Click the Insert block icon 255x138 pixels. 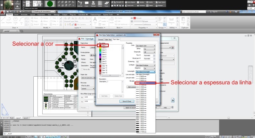[x=112, y=20]
